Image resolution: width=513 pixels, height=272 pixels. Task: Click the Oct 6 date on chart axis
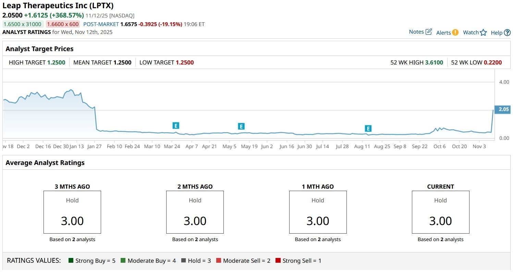440,146
